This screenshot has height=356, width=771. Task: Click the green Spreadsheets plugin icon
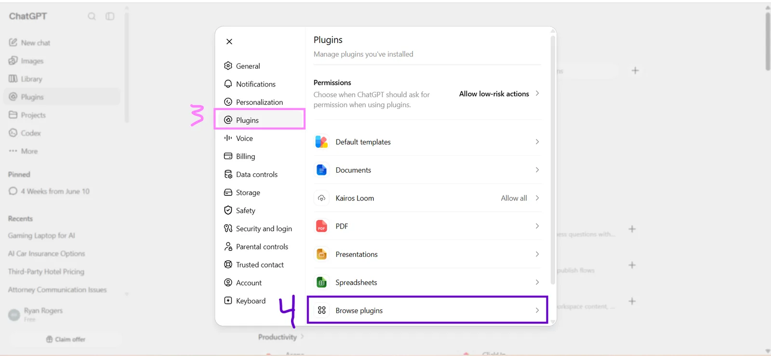[x=321, y=282]
